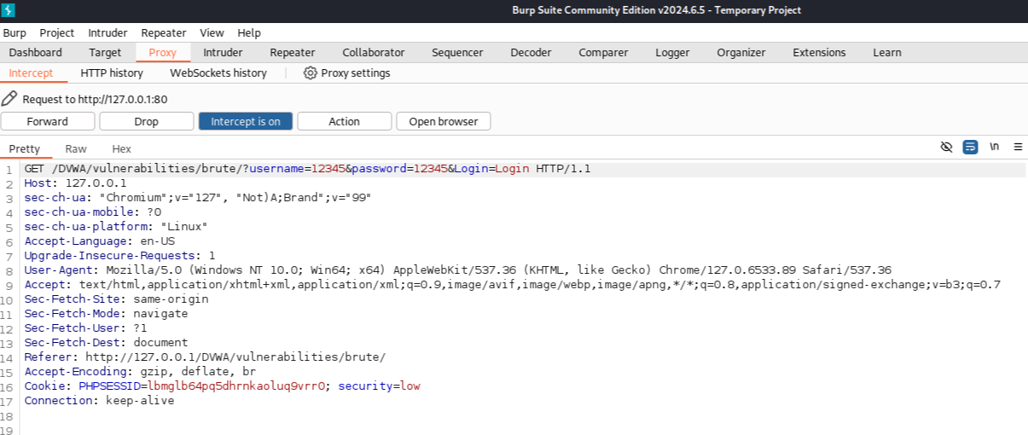Click the Sec-Fetch-Mode header line
This screenshot has width=1028, height=435.
106,314
